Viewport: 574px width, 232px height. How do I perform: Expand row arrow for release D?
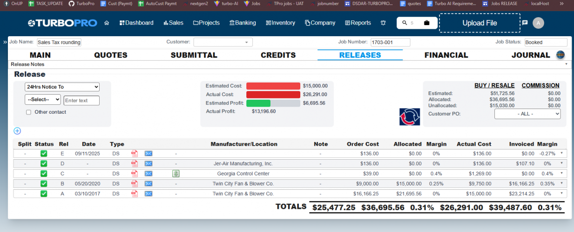[561, 163]
